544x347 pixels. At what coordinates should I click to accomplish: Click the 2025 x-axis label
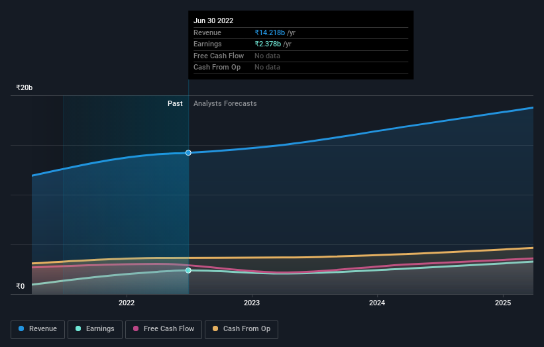coord(503,303)
